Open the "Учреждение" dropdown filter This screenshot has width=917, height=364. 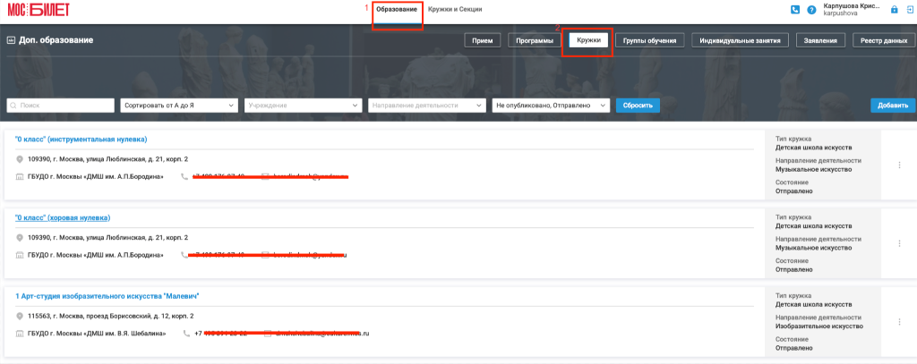click(x=303, y=106)
